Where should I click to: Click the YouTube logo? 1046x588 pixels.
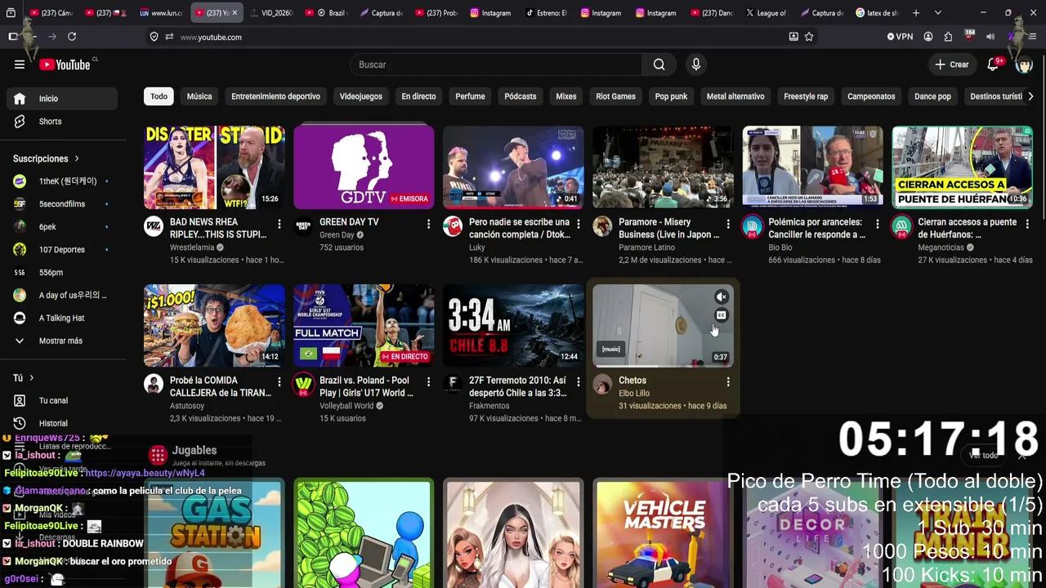click(65, 65)
